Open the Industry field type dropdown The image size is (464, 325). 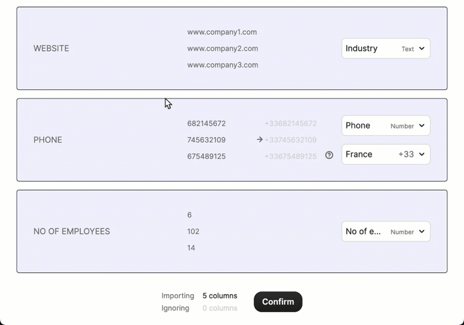385,48
